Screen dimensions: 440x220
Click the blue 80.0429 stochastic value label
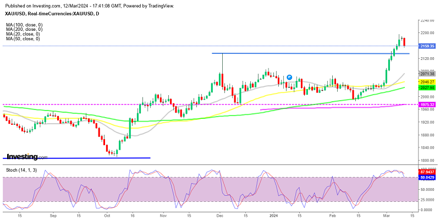click(x=427, y=177)
